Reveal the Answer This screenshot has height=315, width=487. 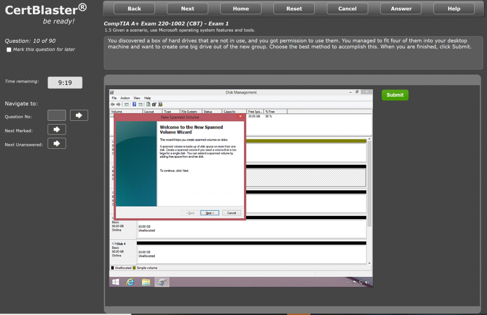click(400, 9)
